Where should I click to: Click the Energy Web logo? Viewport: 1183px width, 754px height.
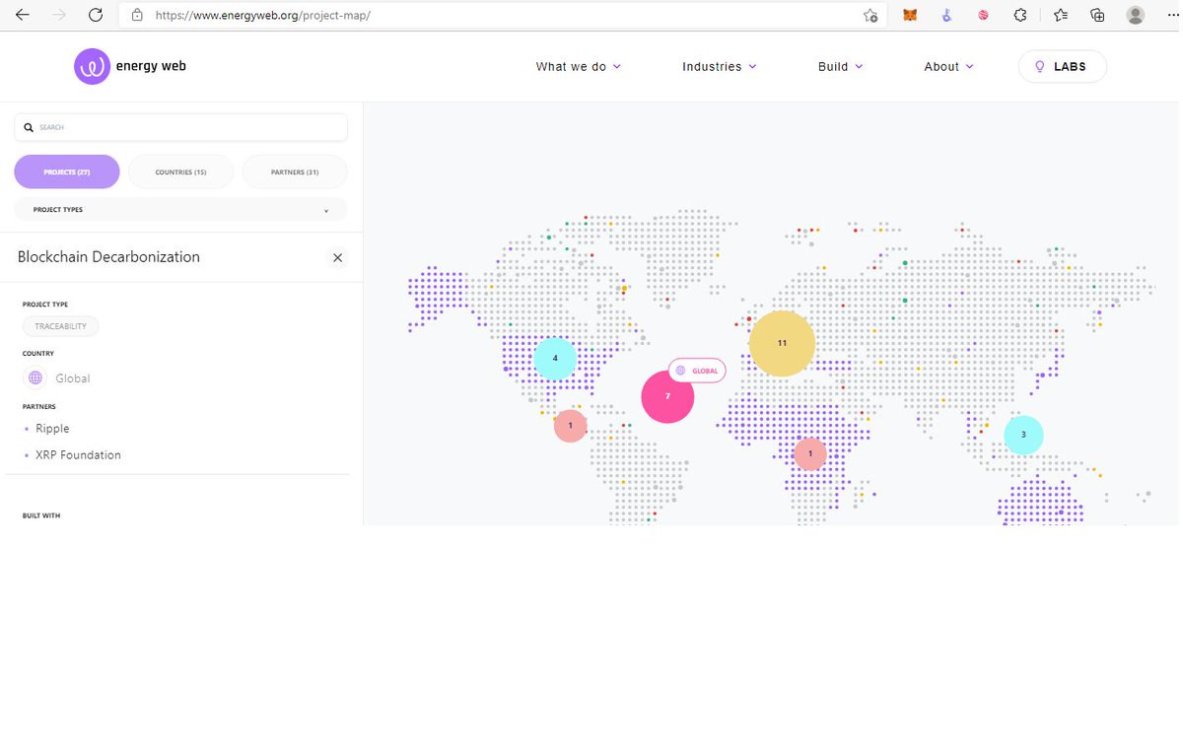130,66
